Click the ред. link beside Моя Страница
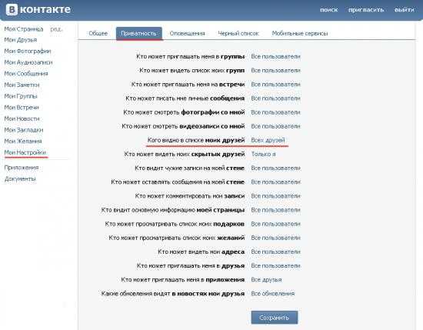 point(56,29)
